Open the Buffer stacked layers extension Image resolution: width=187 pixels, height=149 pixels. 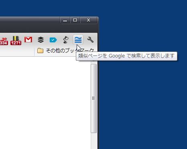coord(41,40)
